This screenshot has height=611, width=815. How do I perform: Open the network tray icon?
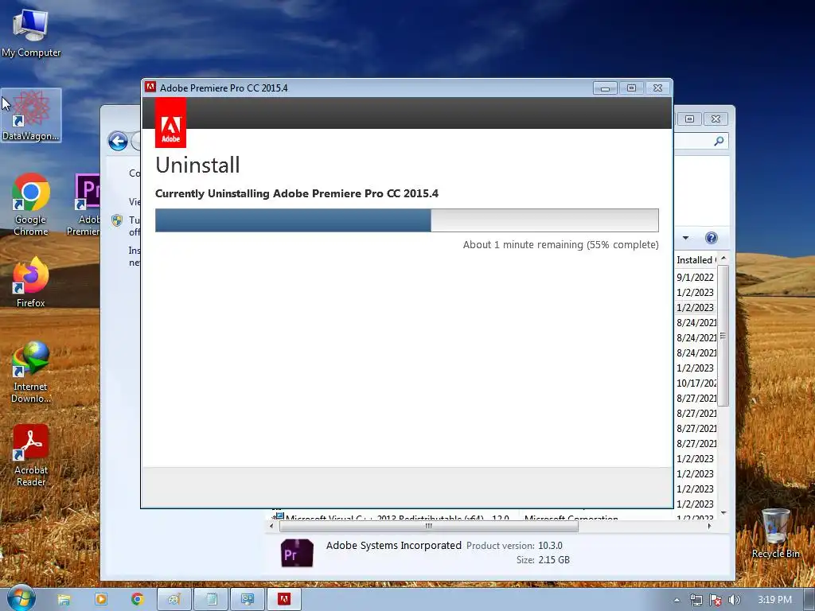[x=696, y=600]
